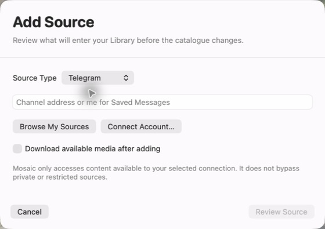Click the 'Saved Messages' placeholder text
Image resolution: width=325 pixels, height=229 pixels.
pos(140,102)
